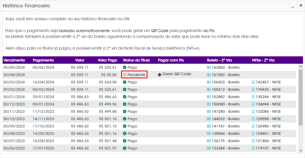Open the 141767 - Boleto link

(226, 126)
